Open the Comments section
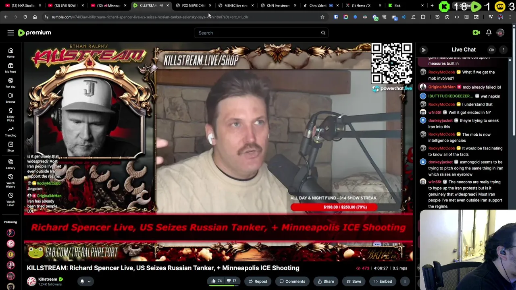Image resolution: width=516 pixels, height=290 pixels. pos(292,281)
